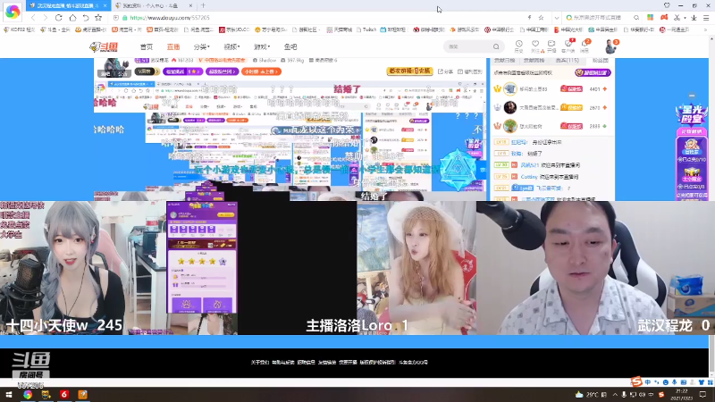Click the address bar URL douyu.com/557205

[x=170, y=18]
